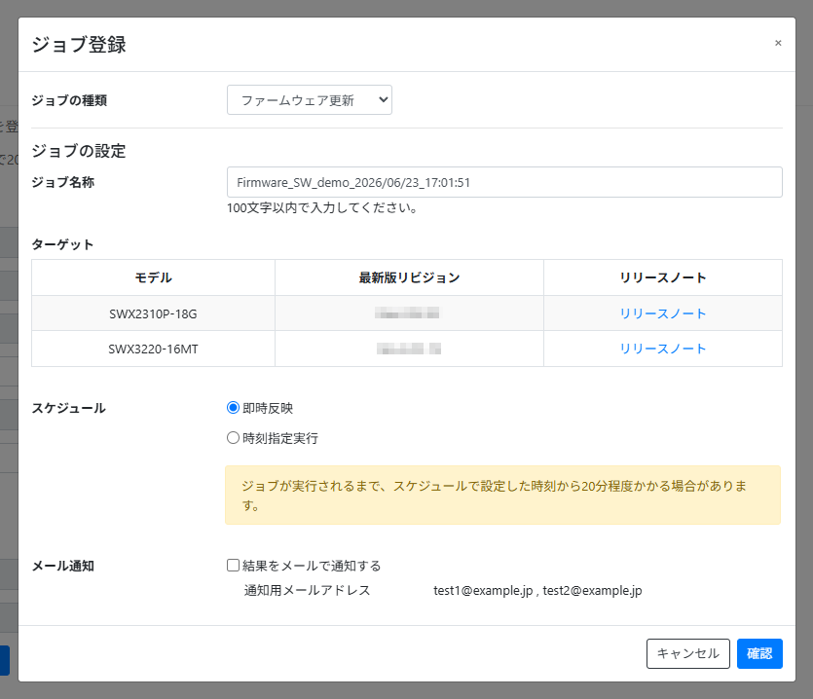Click the ジョブ登録 dialog title
This screenshot has width=813, height=699.
point(79,45)
